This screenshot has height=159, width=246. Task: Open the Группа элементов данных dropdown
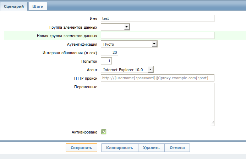pos(115,27)
